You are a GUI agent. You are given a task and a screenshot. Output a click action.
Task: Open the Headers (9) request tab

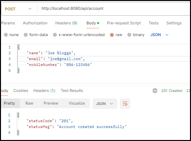pos(66,23)
